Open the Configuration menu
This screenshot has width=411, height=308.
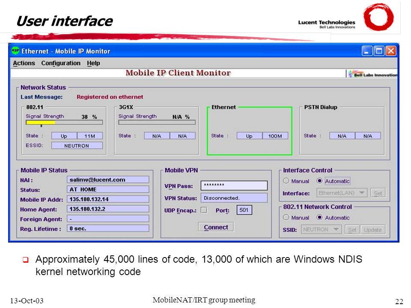[x=61, y=63]
